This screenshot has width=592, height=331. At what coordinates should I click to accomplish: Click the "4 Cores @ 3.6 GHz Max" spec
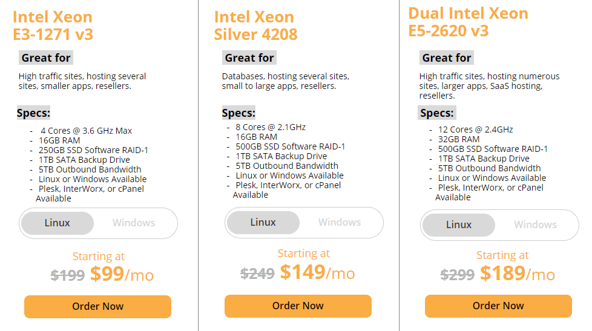click(86, 131)
